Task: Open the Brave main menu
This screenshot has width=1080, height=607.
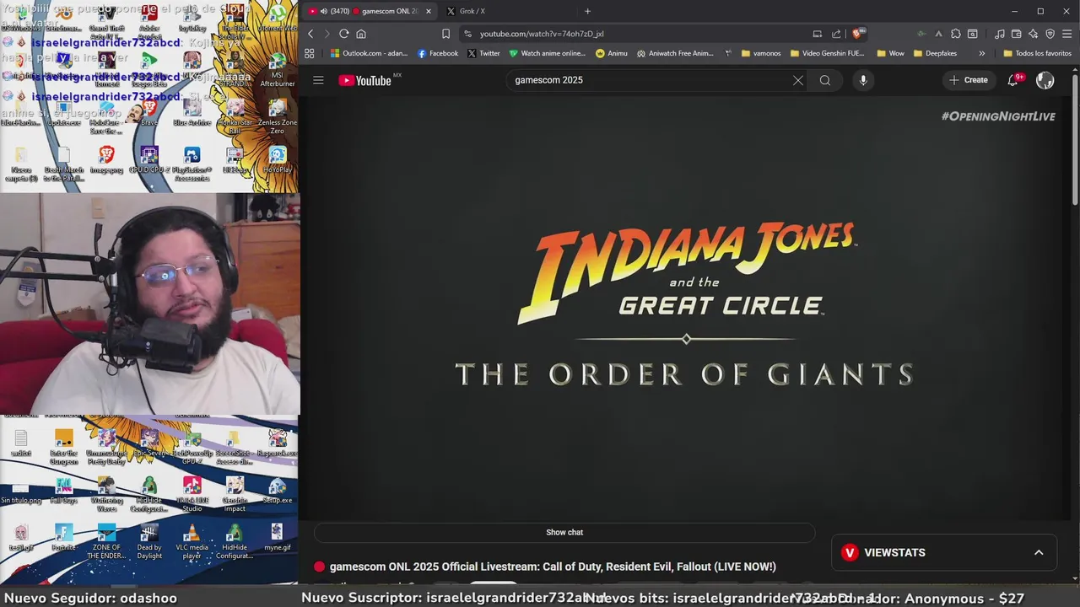Action: [1066, 34]
